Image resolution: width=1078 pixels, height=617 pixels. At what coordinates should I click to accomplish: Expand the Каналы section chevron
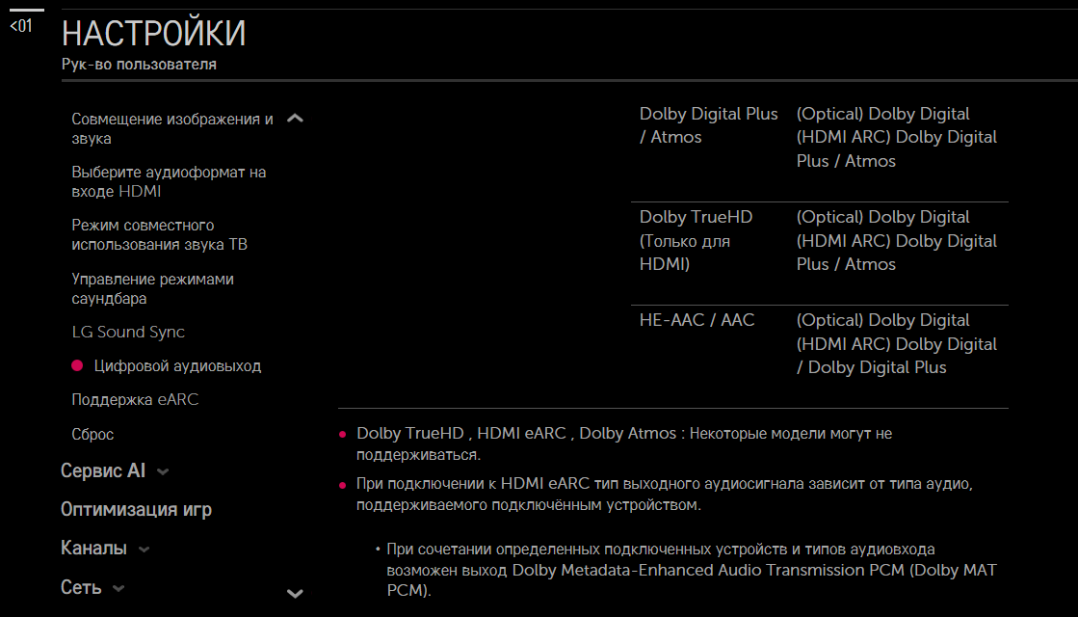pyautogui.click(x=144, y=550)
